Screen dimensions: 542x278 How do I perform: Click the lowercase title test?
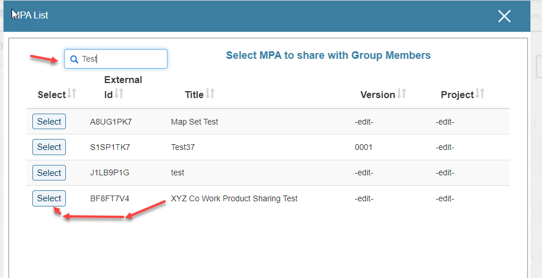tap(177, 173)
